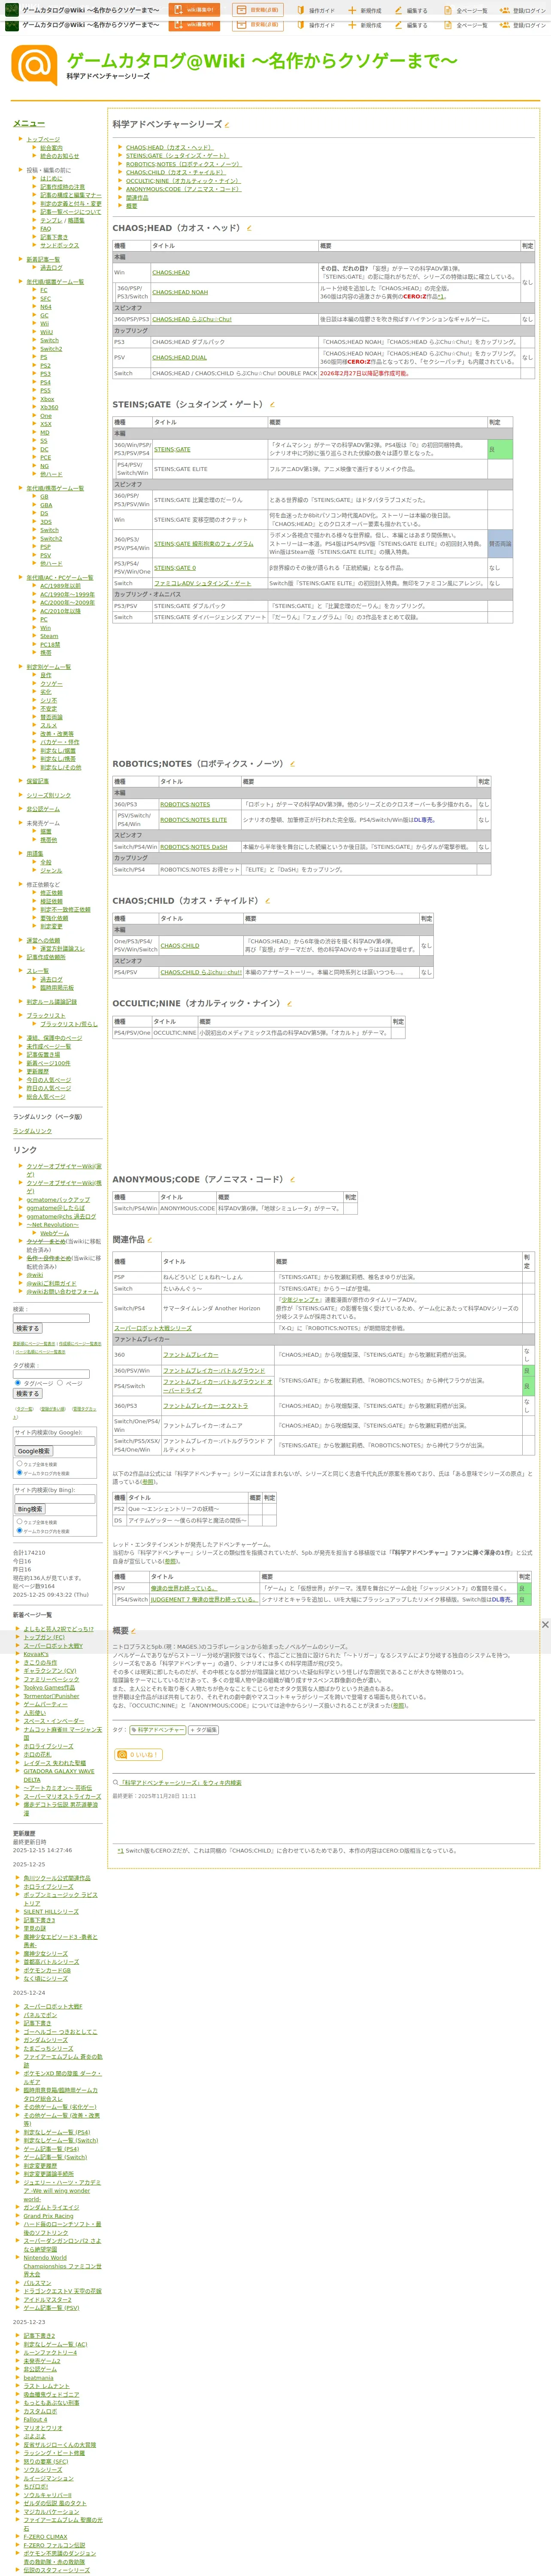Screen dimensions: 551x2576
Task: Select the タグ/ページ radio button
Action: (19, 1383)
